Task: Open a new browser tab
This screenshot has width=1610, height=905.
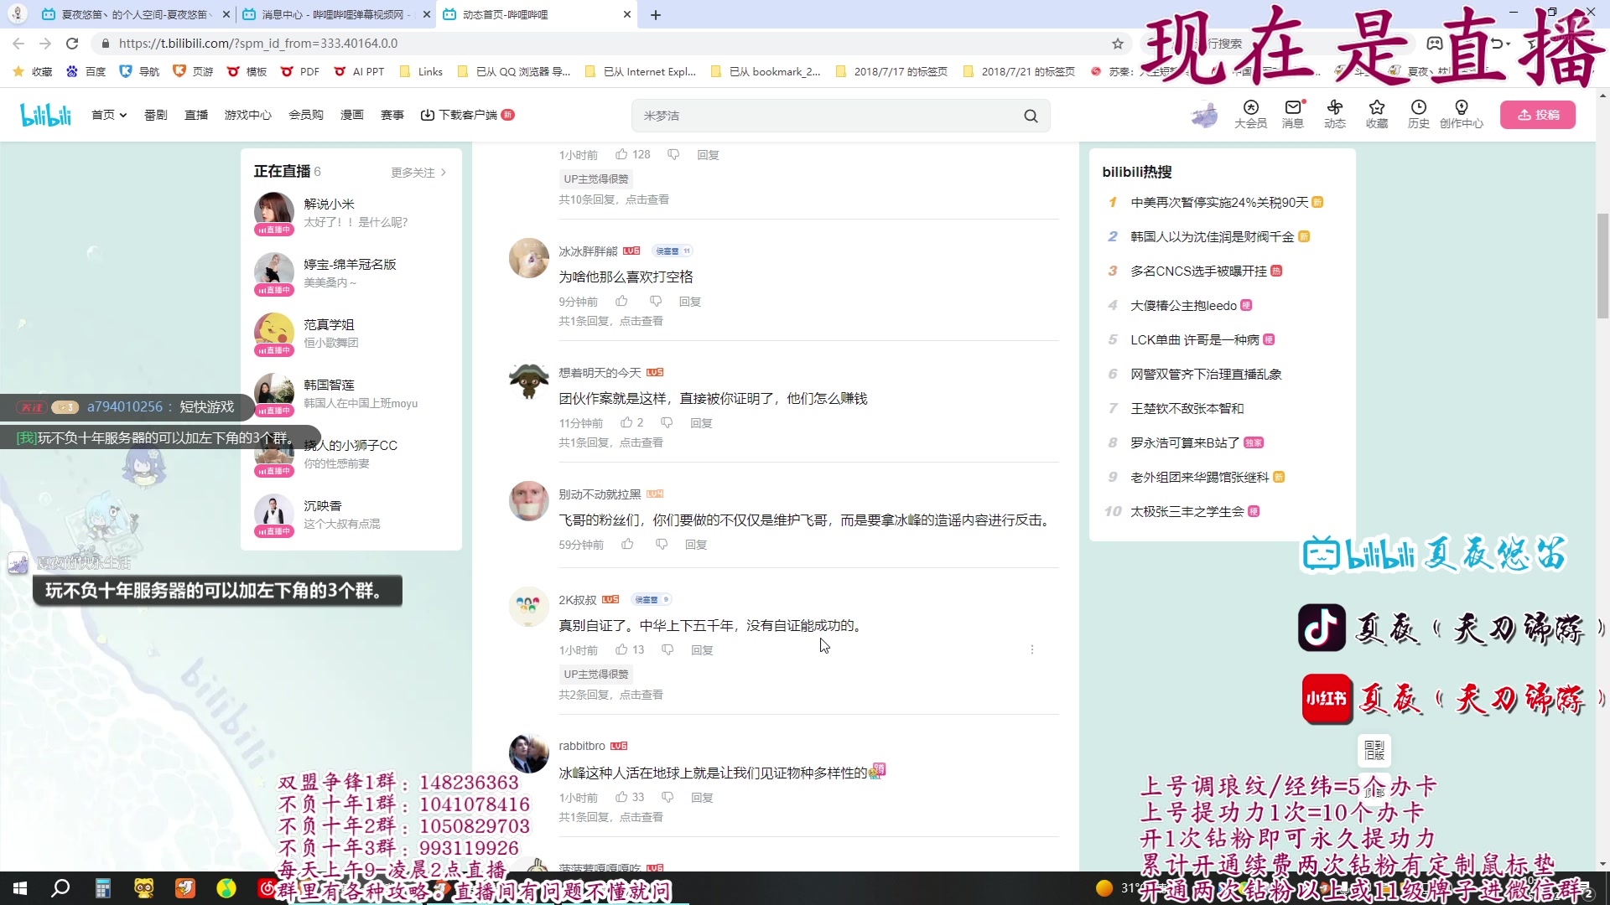Action: click(x=656, y=14)
